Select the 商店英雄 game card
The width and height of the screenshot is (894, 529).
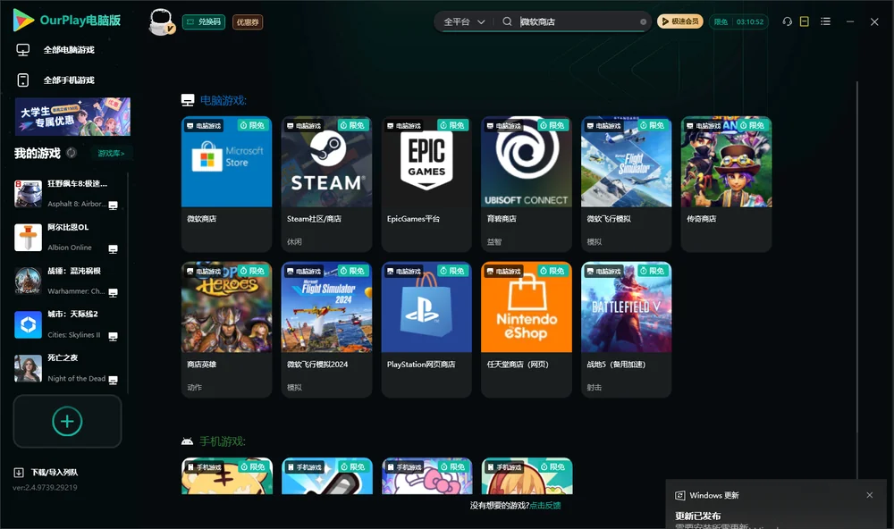click(x=226, y=330)
